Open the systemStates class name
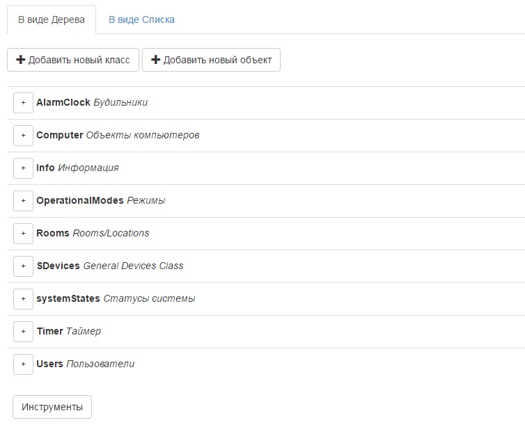The width and height of the screenshot is (525, 427). tap(68, 298)
